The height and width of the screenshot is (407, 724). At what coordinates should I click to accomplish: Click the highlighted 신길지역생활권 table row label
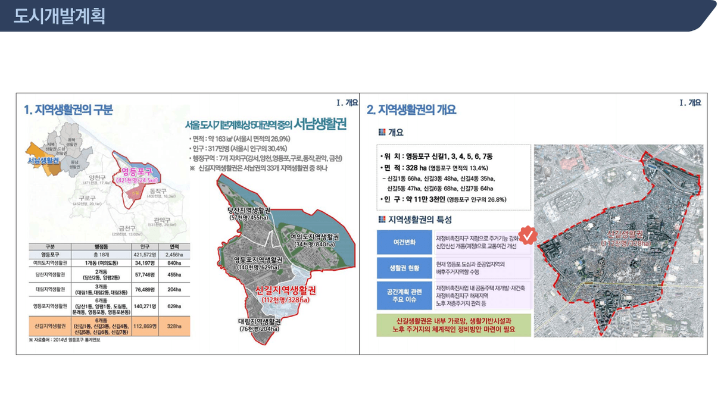[50, 326]
